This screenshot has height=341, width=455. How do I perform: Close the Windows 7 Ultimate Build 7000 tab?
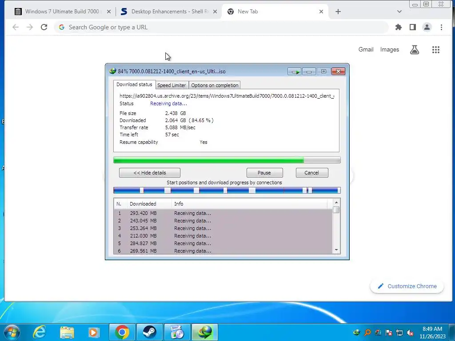click(109, 12)
